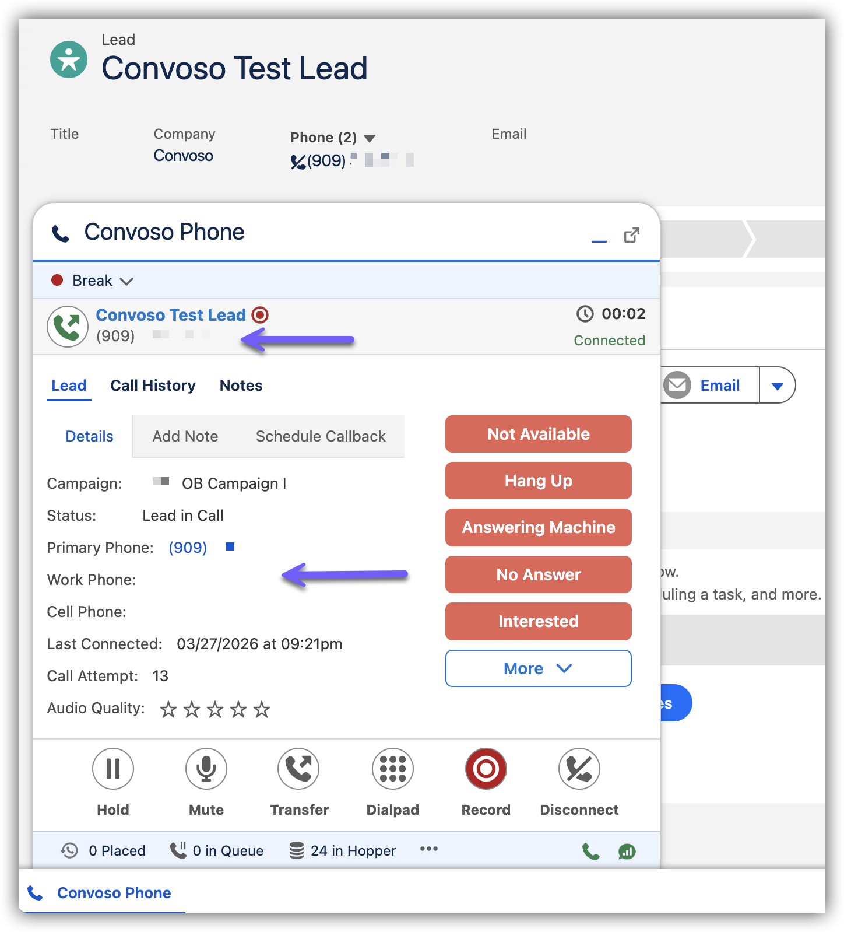Expand the More dispositions dropdown
The image size is (844, 932).
tap(538, 668)
